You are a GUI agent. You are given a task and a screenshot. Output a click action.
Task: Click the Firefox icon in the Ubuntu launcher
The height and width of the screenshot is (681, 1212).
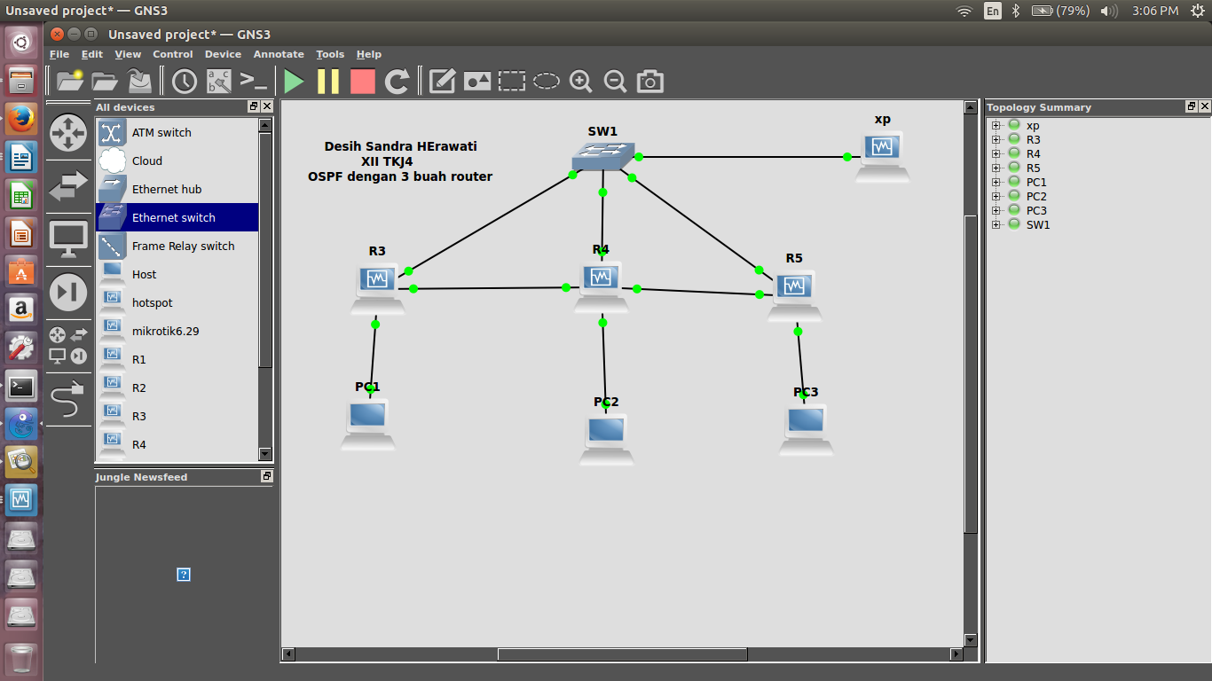click(x=20, y=118)
